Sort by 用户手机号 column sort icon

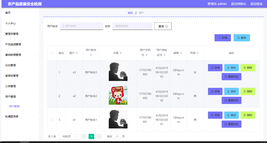coord(146,55)
